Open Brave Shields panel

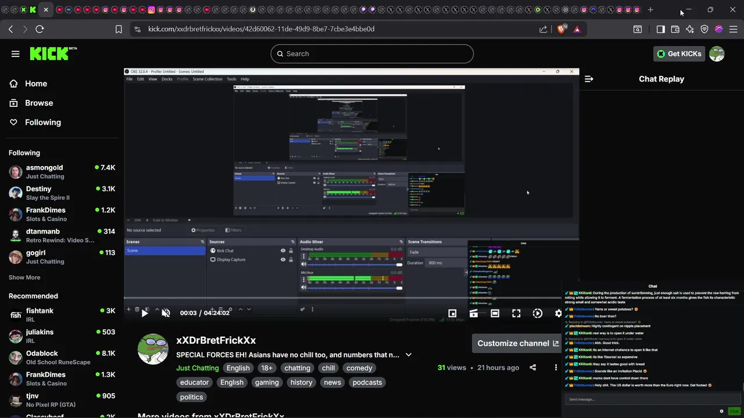(x=561, y=29)
